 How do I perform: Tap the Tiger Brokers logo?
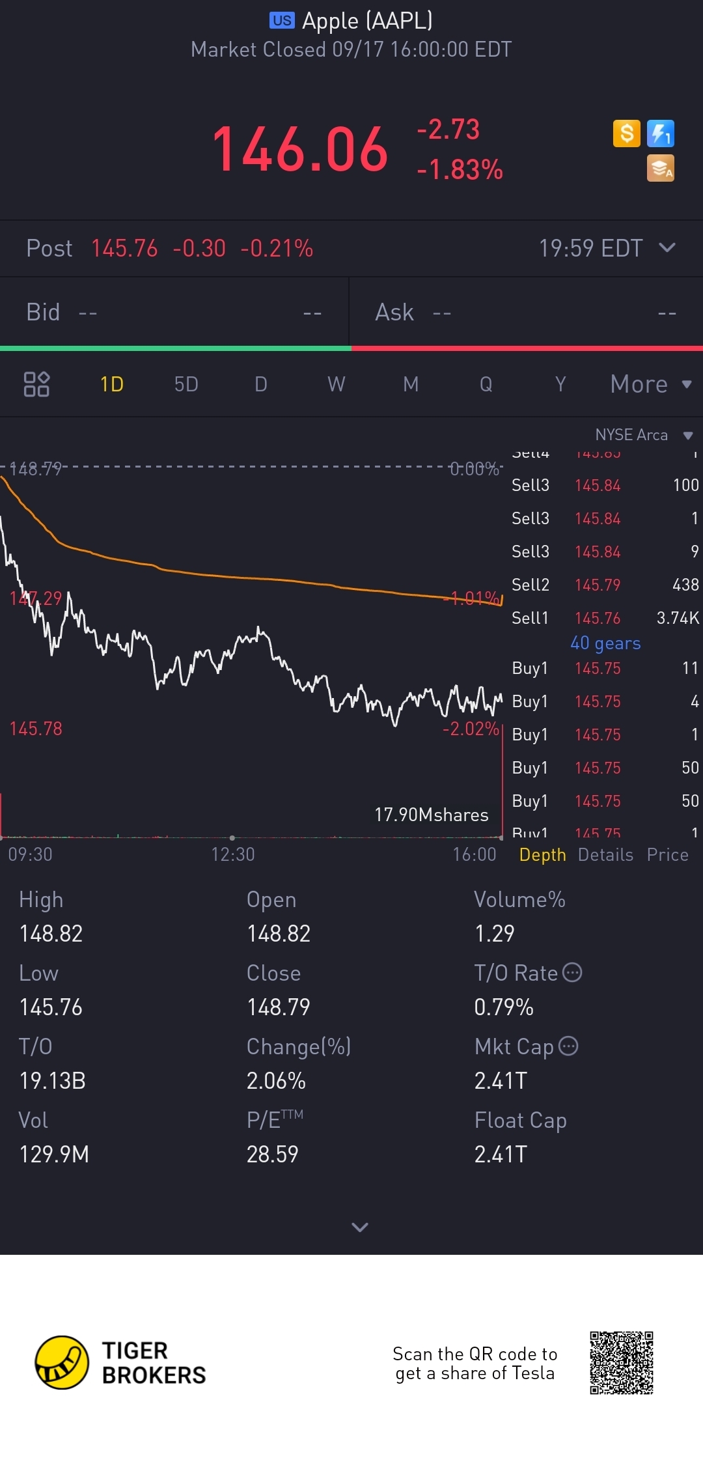(121, 1362)
